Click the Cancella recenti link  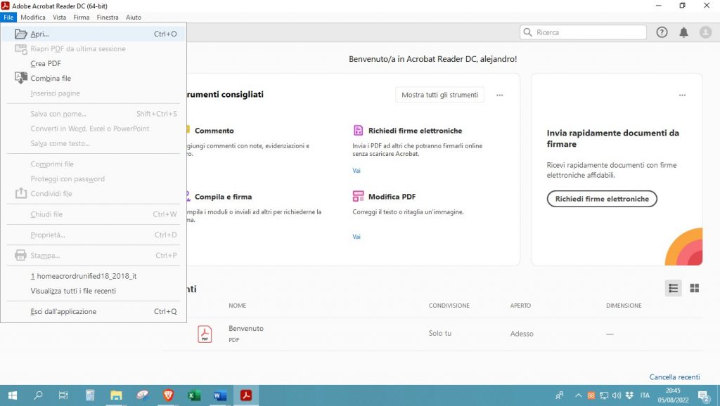pos(674,377)
